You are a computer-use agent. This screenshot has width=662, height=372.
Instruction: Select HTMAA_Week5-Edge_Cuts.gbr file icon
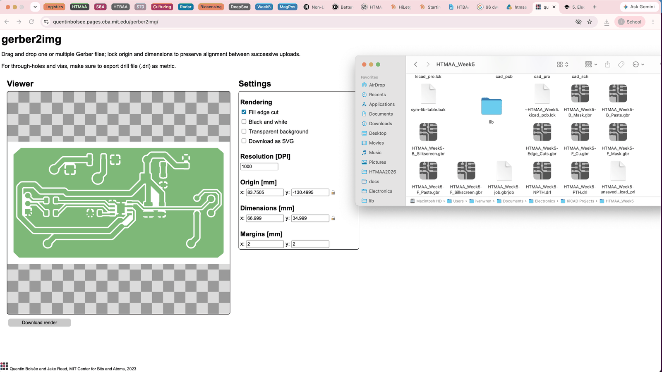[x=542, y=132]
